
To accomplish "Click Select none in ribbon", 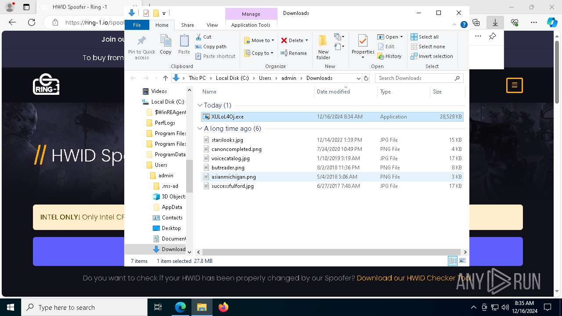I will 428,47.
